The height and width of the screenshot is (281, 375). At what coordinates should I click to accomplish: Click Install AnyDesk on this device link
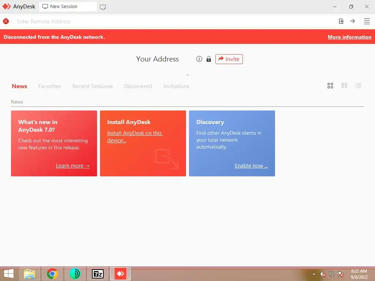tap(135, 137)
